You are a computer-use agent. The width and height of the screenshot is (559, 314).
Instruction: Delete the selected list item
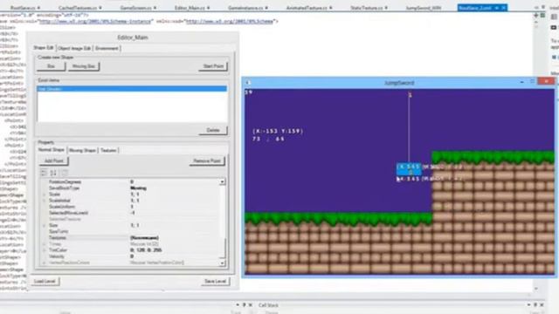[213, 130]
